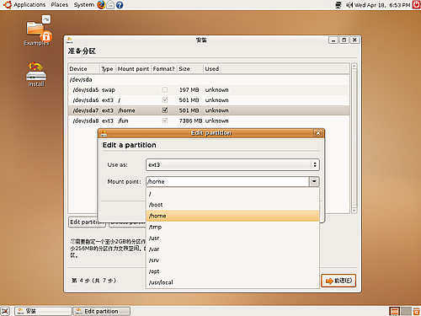421x316 pixels.
Task: Click the installer window title icon
Action: [x=70, y=40]
